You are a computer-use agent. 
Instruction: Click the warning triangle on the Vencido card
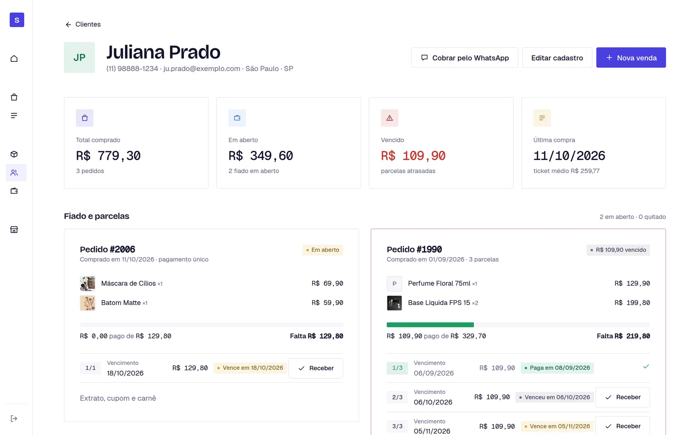pyautogui.click(x=390, y=118)
